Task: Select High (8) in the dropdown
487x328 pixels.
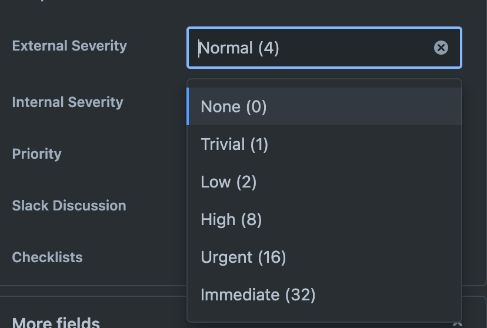Action: (x=231, y=220)
